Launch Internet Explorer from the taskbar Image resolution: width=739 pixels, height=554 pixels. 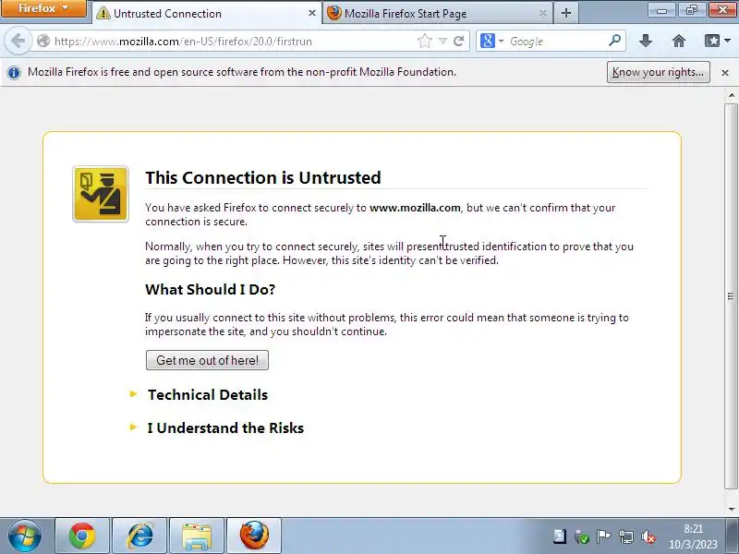click(x=139, y=536)
